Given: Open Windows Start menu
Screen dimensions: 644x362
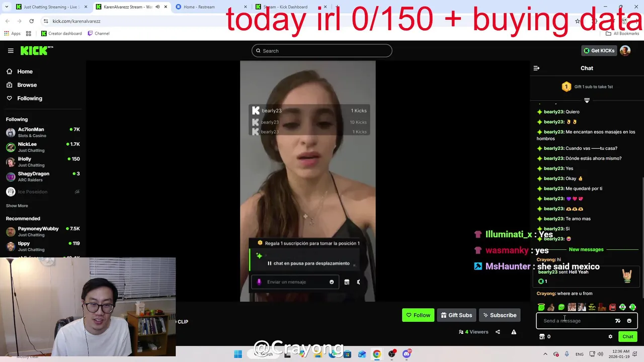Looking at the screenshot, I should click(x=238, y=354).
